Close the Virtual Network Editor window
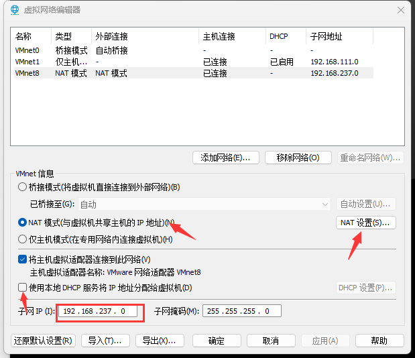The height and width of the screenshot is (358, 415). pyautogui.click(x=400, y=10)
